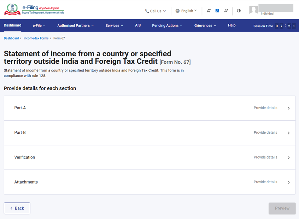Expand the Part-A section chevron

289,108
